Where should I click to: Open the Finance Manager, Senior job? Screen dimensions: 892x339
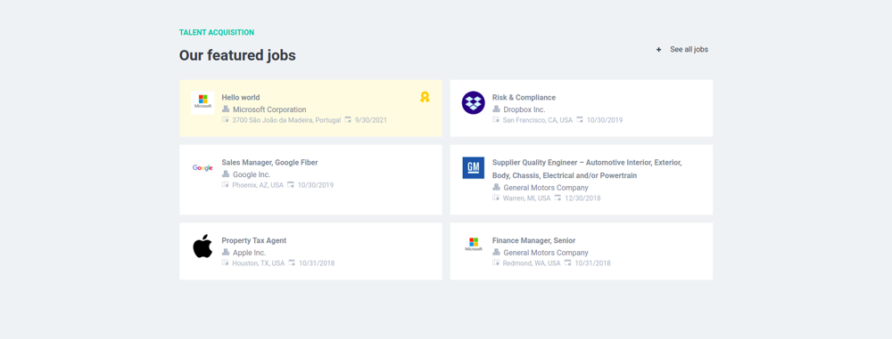click(x=533, y=240)
